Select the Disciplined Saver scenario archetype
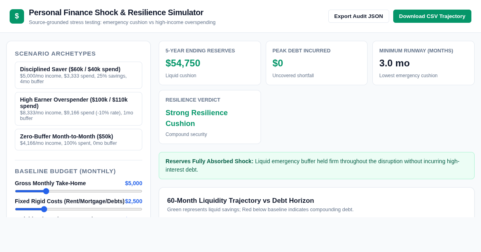This screenshot has width=481, height=252. 79,75
